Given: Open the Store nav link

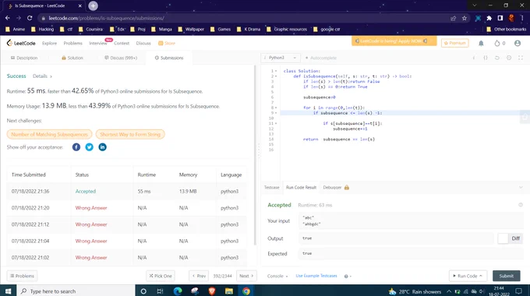Looking at the screenshot, I should pos(167,44).
